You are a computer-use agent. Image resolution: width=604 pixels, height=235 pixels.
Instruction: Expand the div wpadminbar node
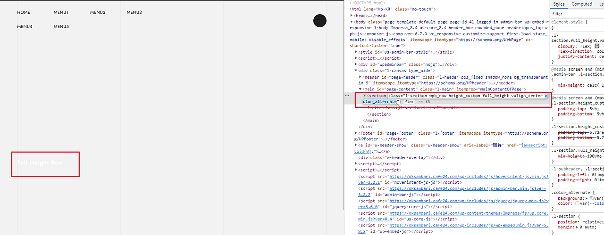pos(356,65)
